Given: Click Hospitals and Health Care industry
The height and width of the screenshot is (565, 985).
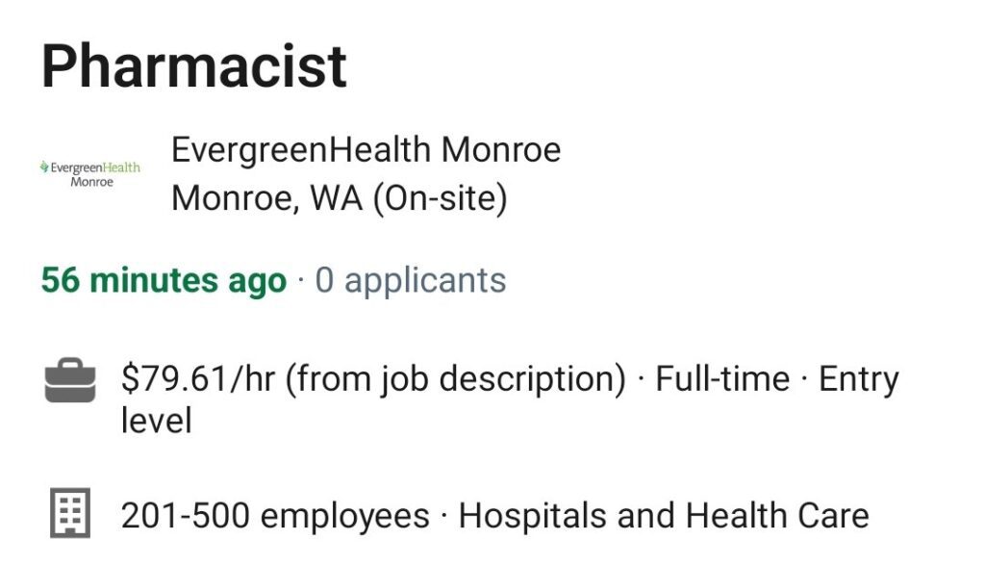Looking at the screenshot, I should [664, 516].
